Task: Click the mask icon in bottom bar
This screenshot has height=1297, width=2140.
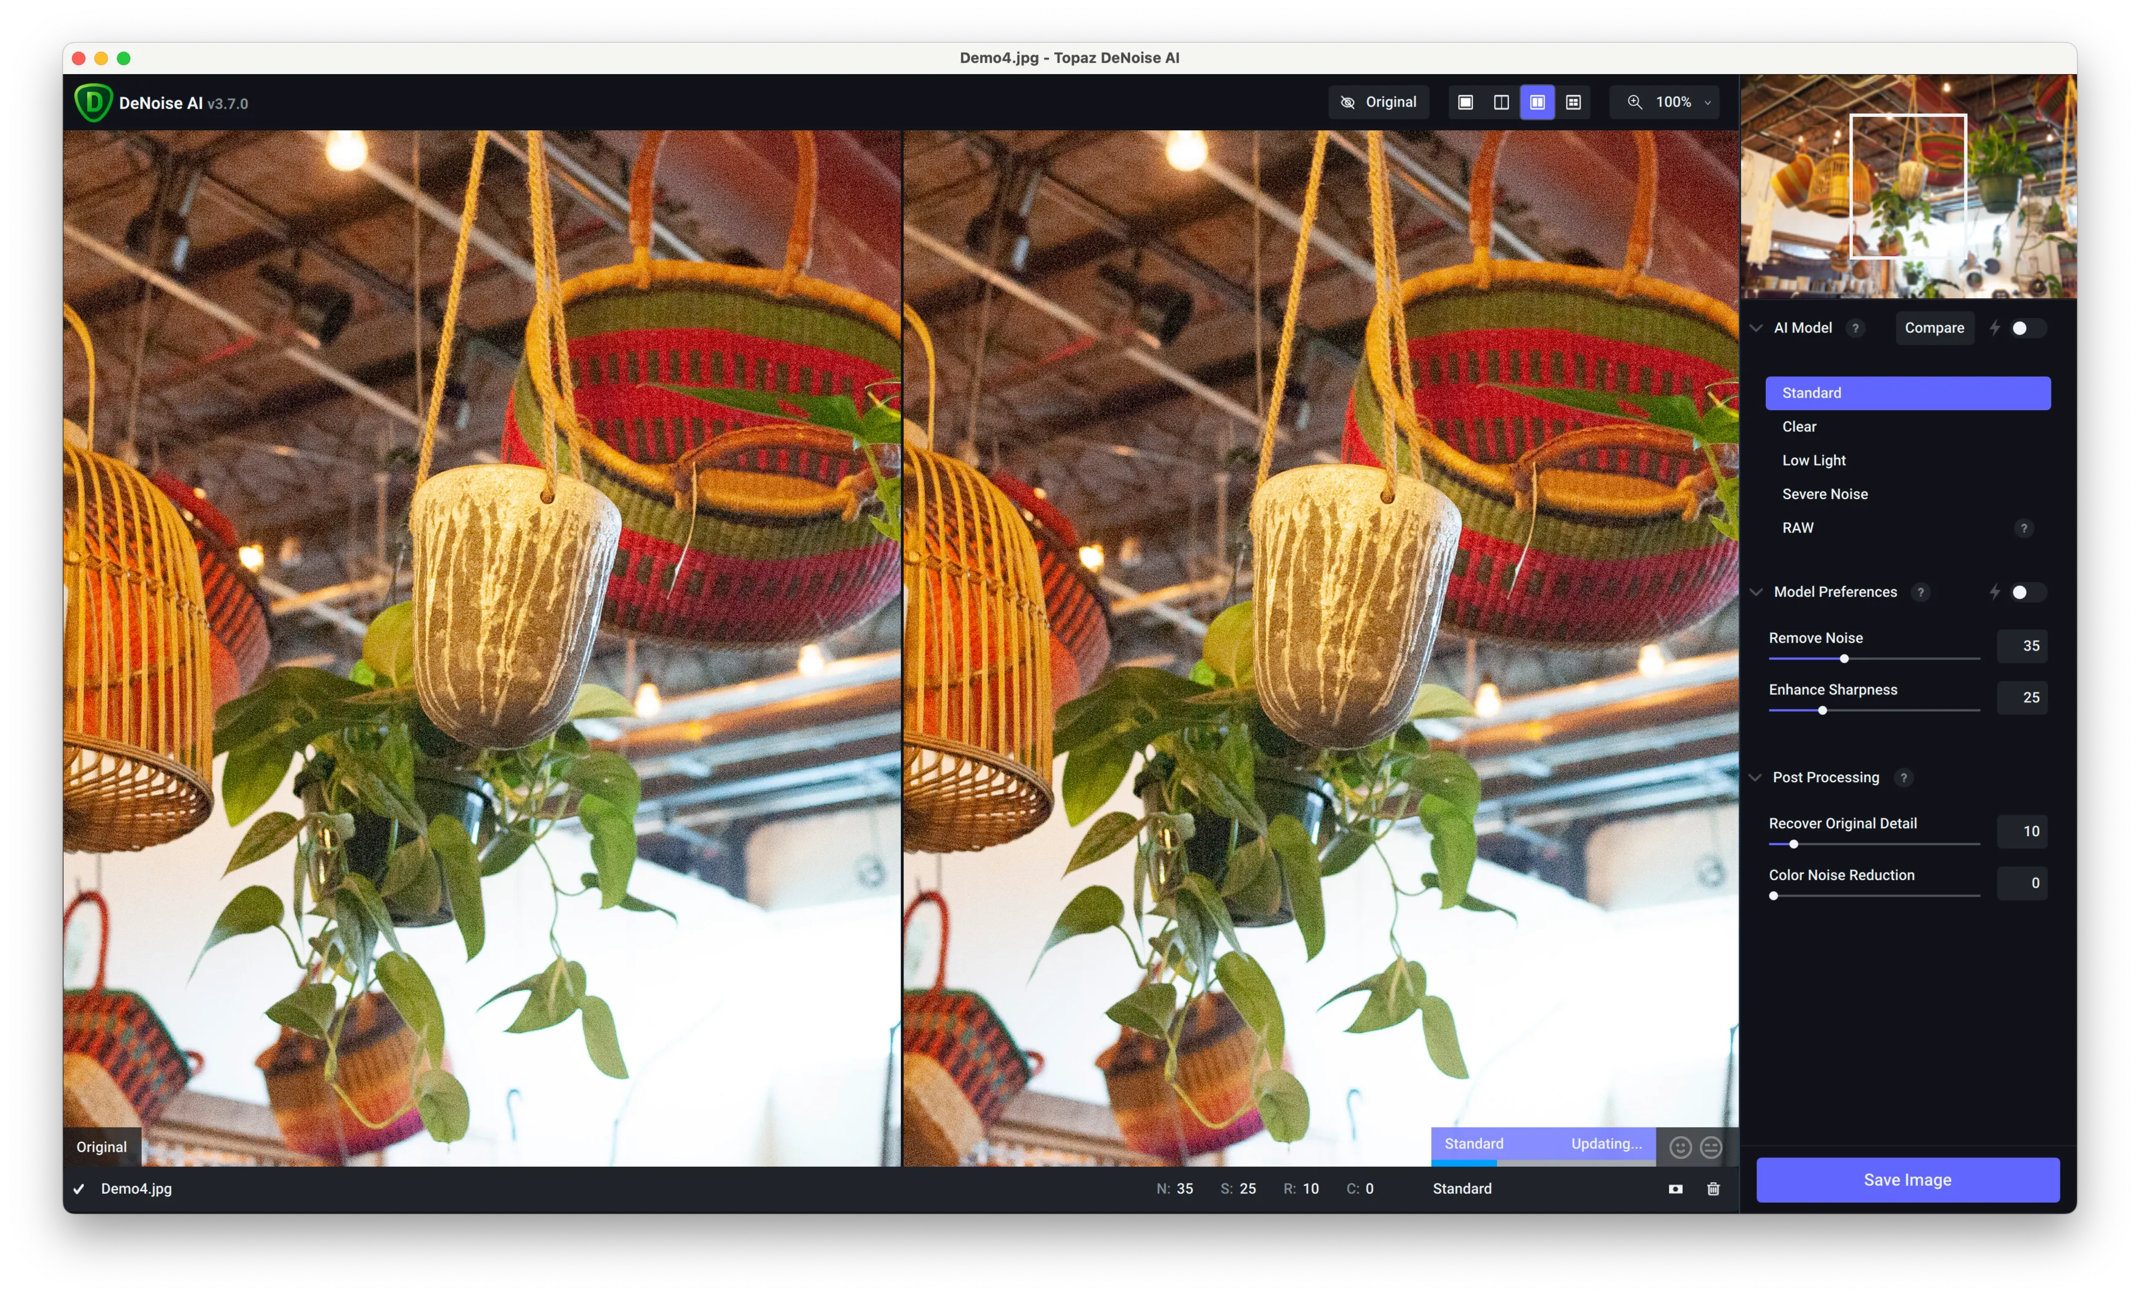Action: click(x=1675, y=1188)
